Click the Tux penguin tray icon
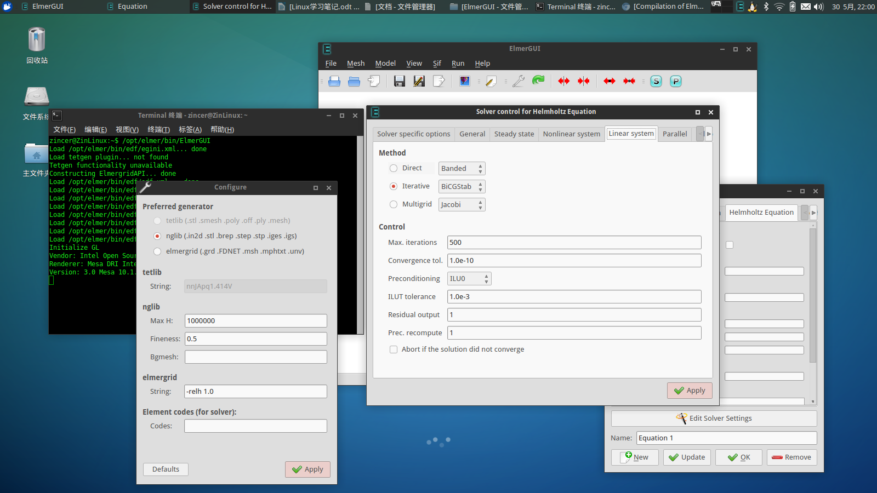 coord(753,7)
